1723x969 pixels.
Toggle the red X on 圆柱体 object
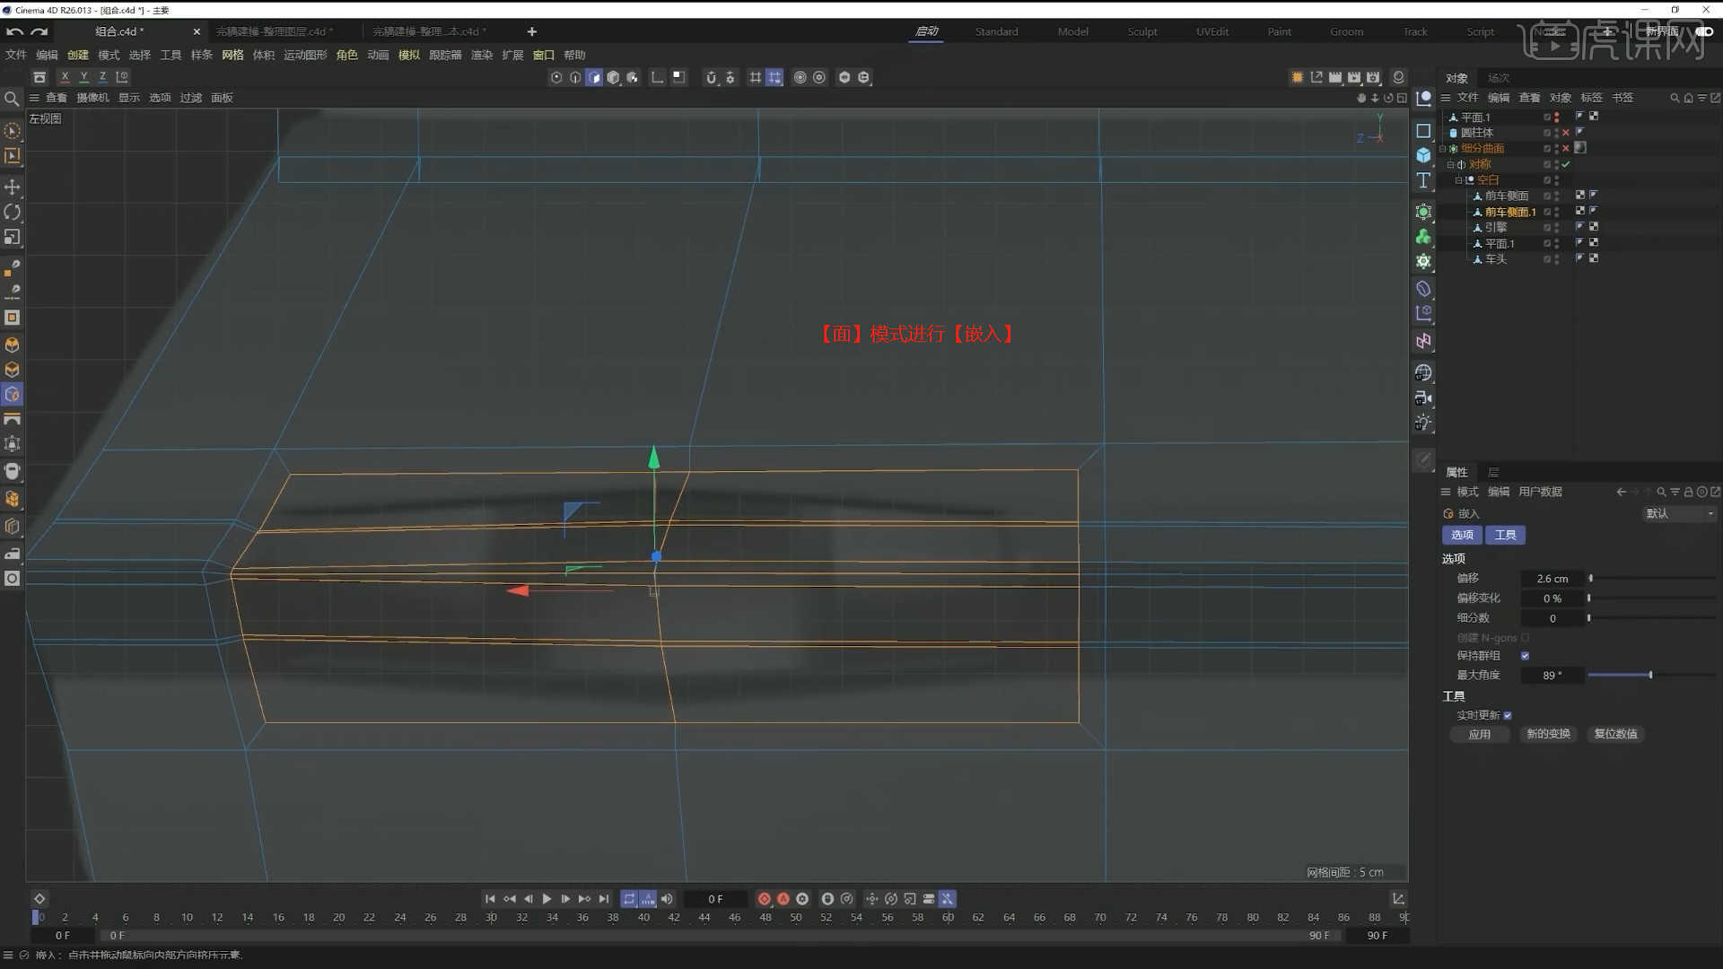click(1566, 133)
